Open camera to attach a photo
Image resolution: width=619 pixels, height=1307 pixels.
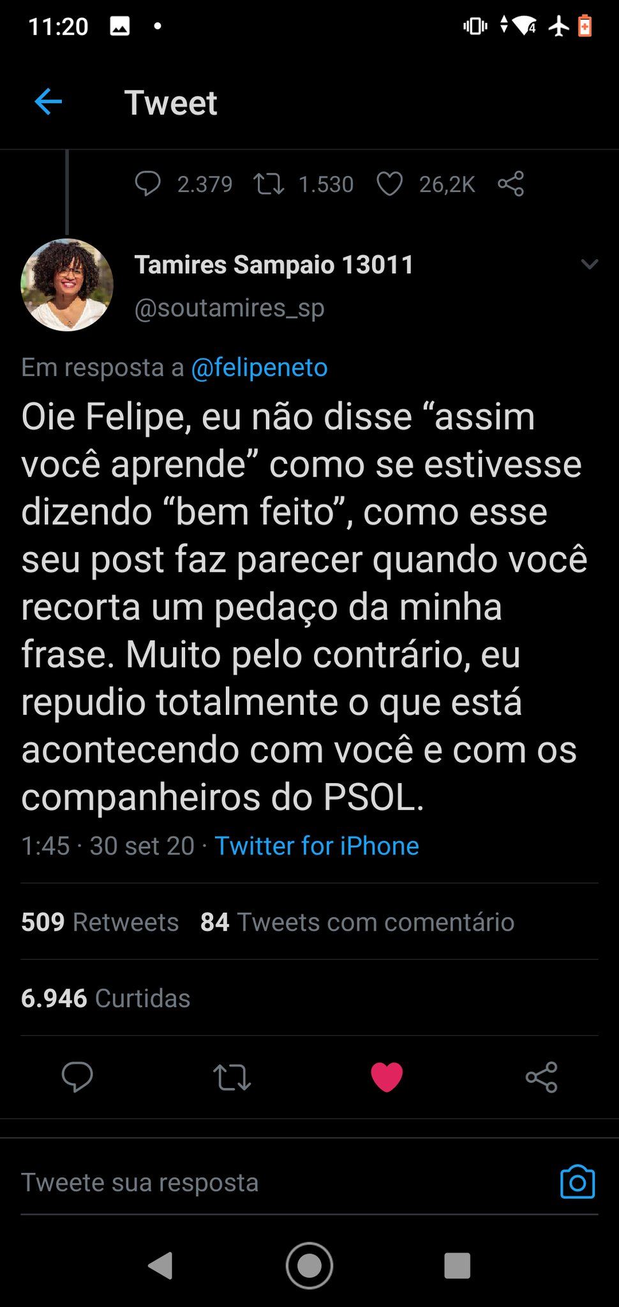pos(577,1183)
